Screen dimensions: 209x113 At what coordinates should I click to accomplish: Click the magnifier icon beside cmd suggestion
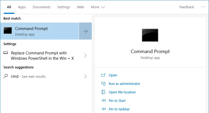click(x=6, y=76)
